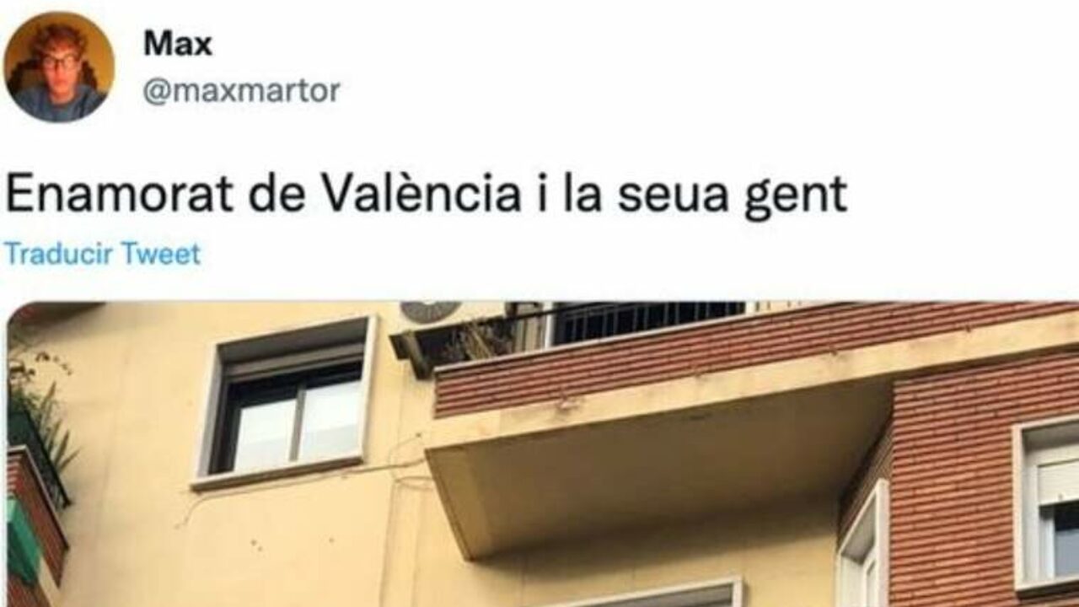1079x607 pixels.
Task: Click the display name Max
Action: [x=177, y=45]
